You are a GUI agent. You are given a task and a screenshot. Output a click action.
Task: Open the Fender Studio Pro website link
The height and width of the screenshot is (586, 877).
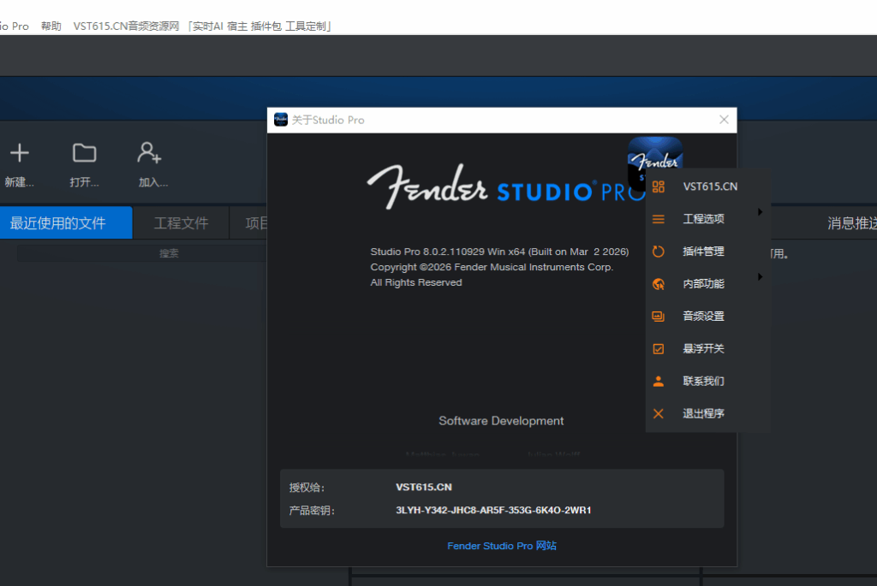click(502, 546)
